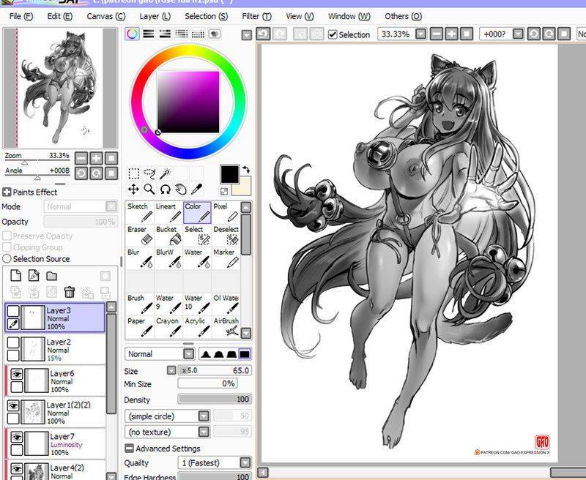Image resolution: width=586 pixels, height=480 pixels.
Task: Open the Filter menu
Action: [x=256, y=16]
